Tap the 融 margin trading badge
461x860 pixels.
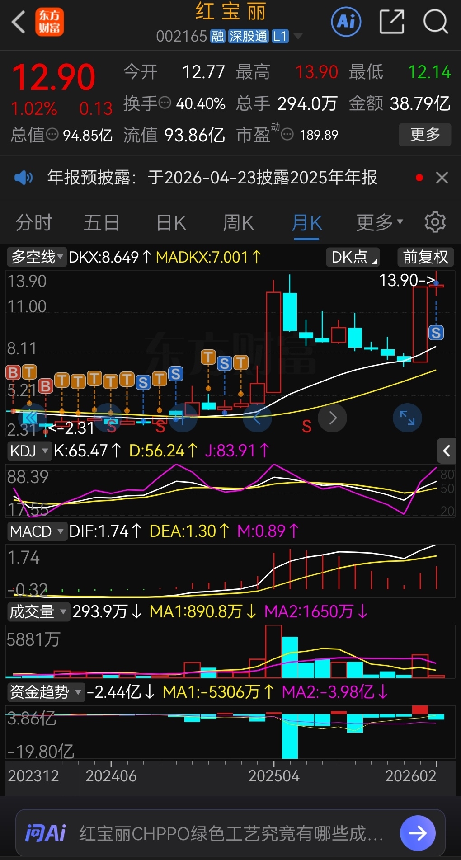(218, 36)
